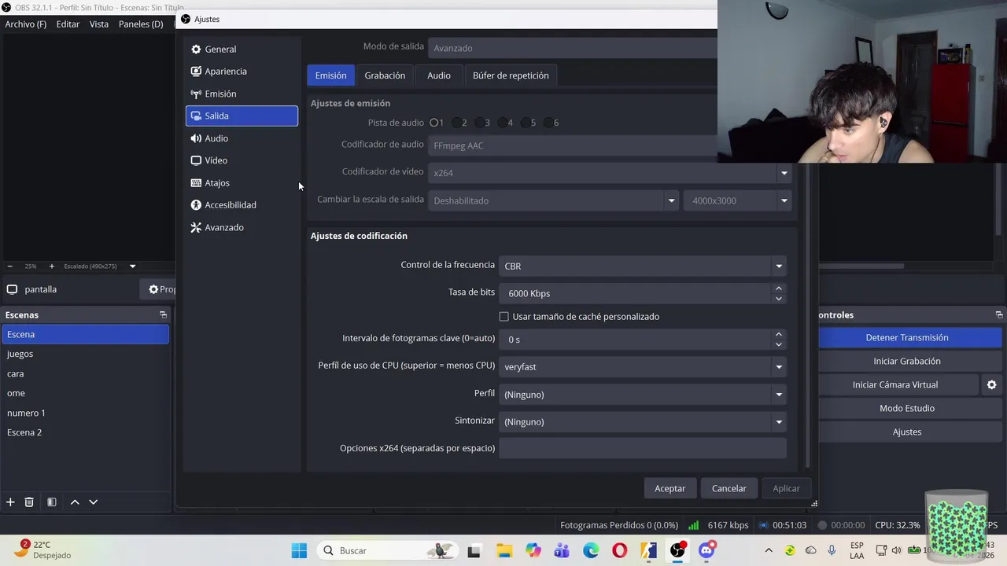The height and width of the screenshot is (566, 1007).
Task: Open virtual camera settings gear
Action: point(991,384)
